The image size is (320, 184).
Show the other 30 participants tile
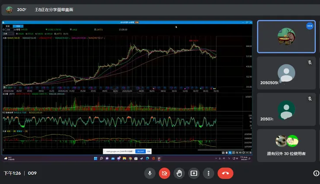coord(286,145)
